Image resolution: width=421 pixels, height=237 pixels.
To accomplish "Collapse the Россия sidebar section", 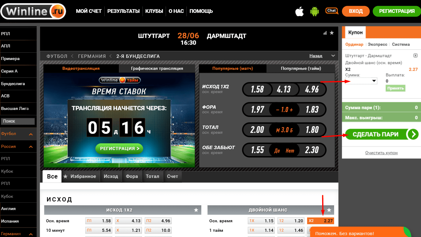I will pos(31,147).
